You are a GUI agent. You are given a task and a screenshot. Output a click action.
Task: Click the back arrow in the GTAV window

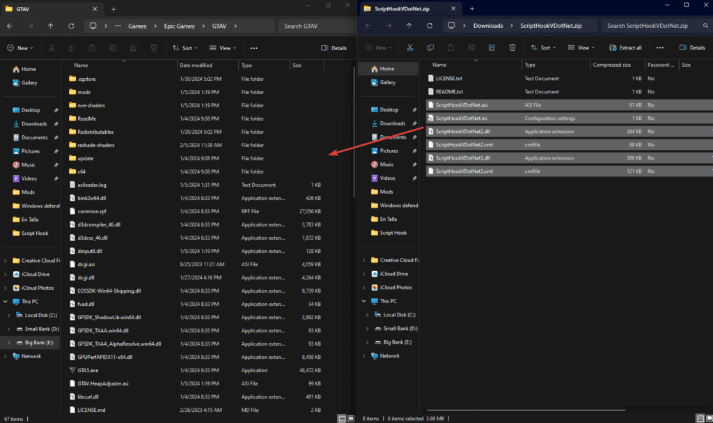(x=10, y=26)
